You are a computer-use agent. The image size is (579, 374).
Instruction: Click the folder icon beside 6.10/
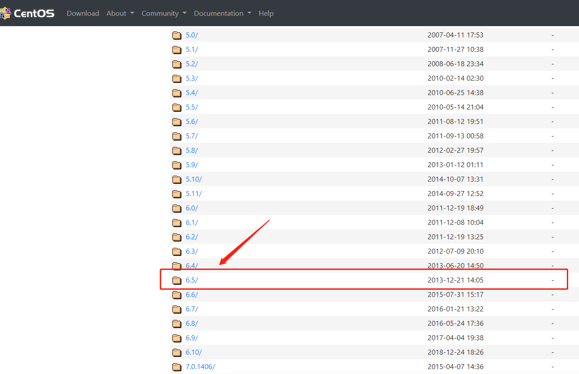[x=177, y=352]
